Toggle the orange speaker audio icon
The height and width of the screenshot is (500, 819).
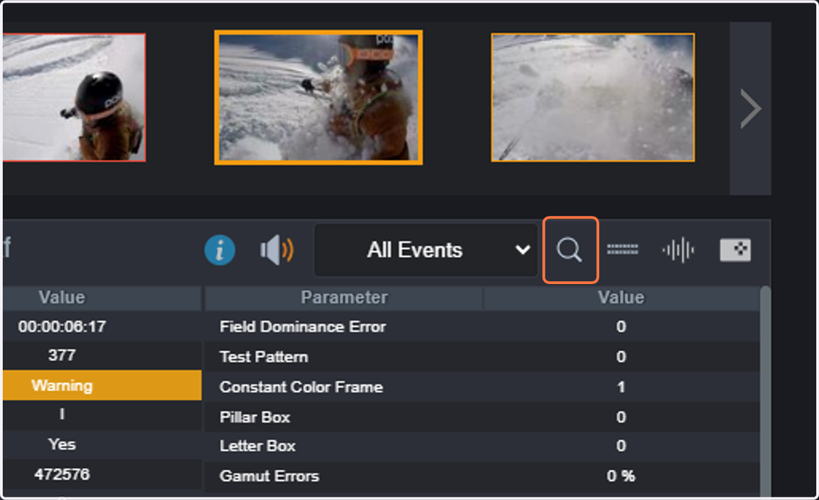pos(276,251)
